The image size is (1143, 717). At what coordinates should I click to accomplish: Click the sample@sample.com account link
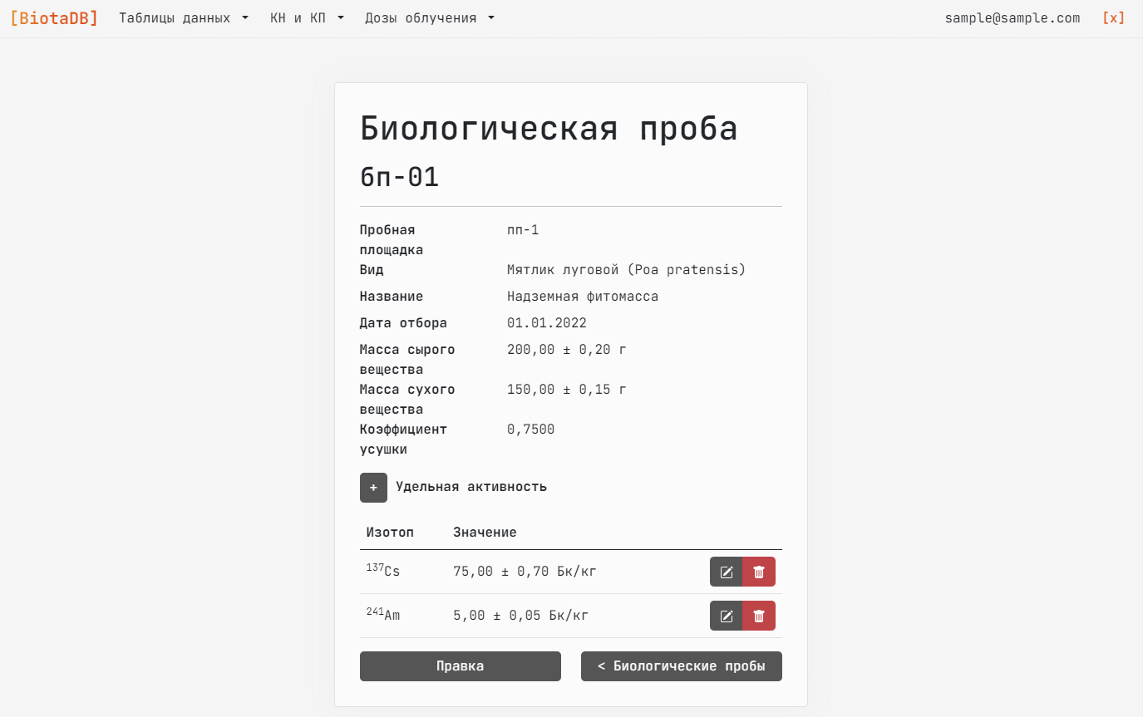[1012, 18]
